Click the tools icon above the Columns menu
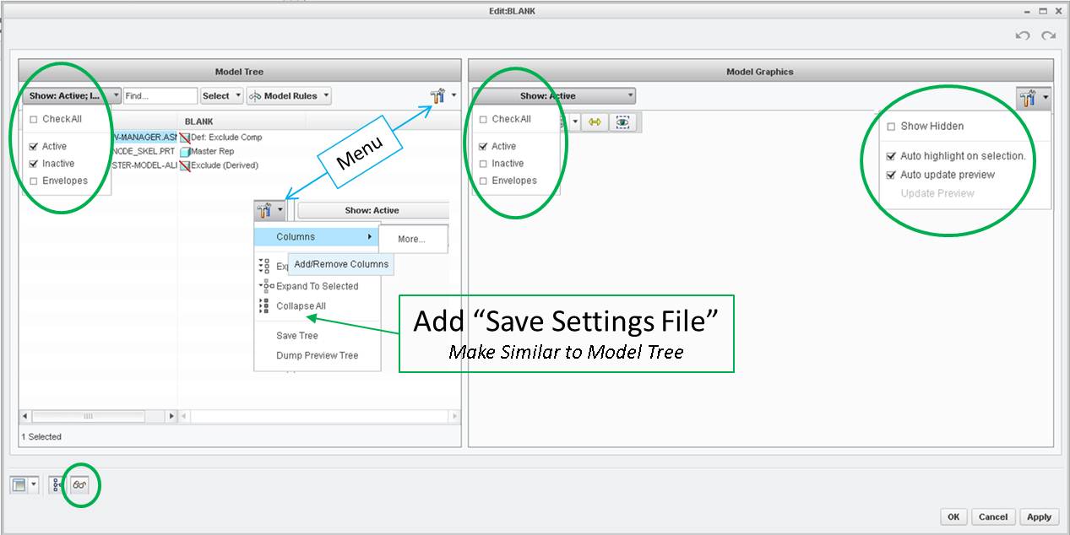 click(x=265, y=210)
